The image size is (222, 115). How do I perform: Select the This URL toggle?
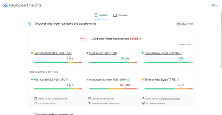(x=181, y=24)
